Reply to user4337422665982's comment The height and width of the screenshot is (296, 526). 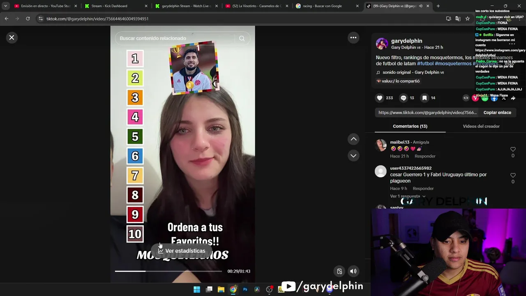tap(423, 188)
